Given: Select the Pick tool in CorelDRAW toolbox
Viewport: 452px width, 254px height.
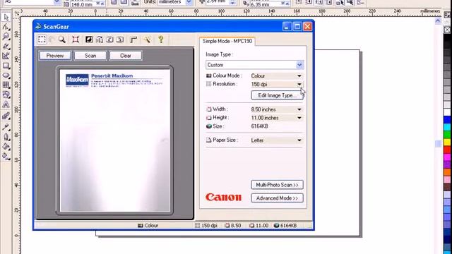Looking at the screenshot, I should point(6,17).
